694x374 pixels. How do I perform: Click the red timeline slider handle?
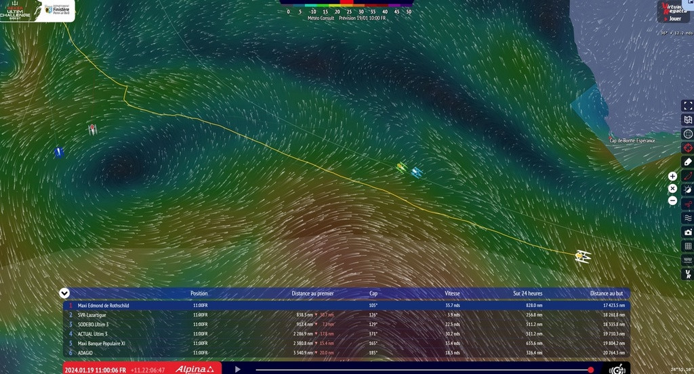[x=591, y=370]
